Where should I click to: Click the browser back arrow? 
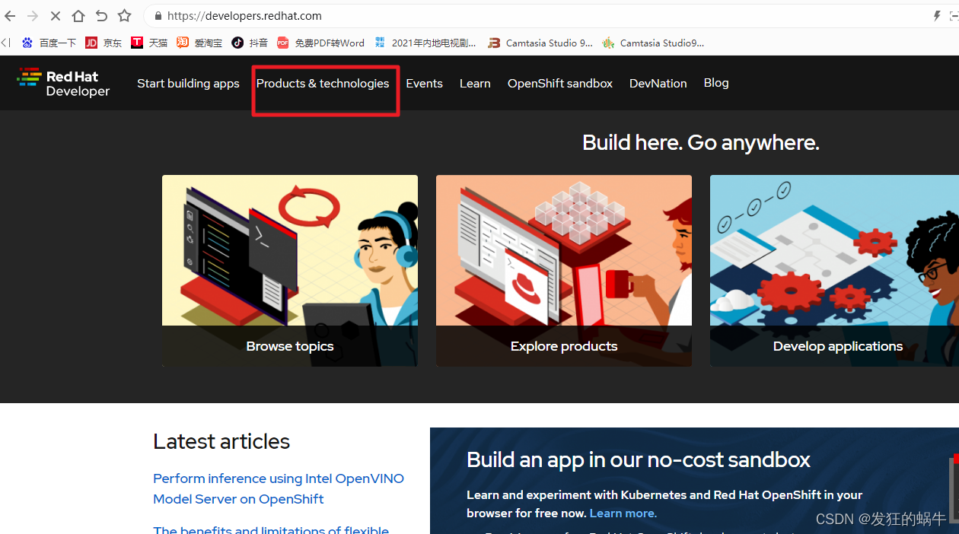[x=10, y=15]
